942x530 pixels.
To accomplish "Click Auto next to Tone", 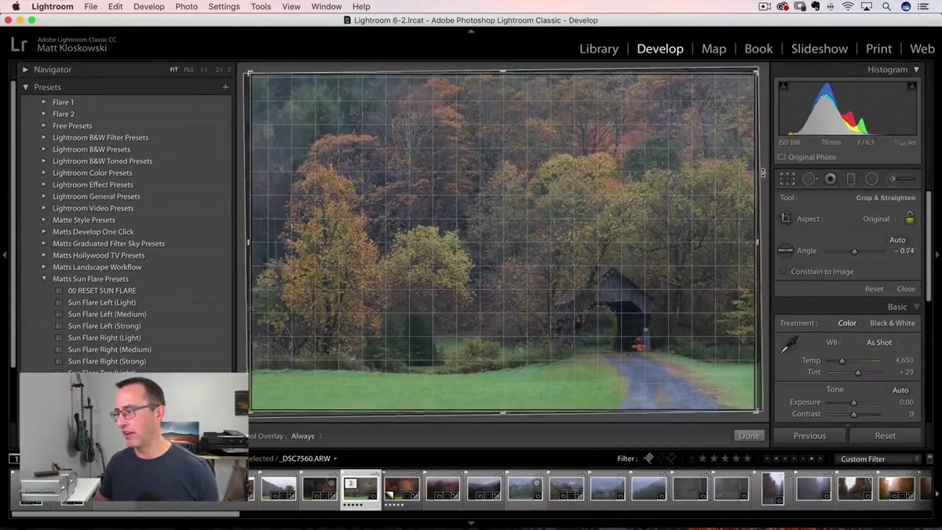I will (x=900, y=390).
